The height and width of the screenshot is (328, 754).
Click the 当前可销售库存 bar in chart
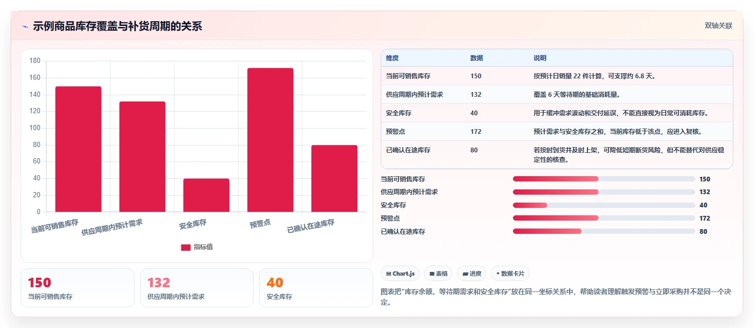click(78, 149)
